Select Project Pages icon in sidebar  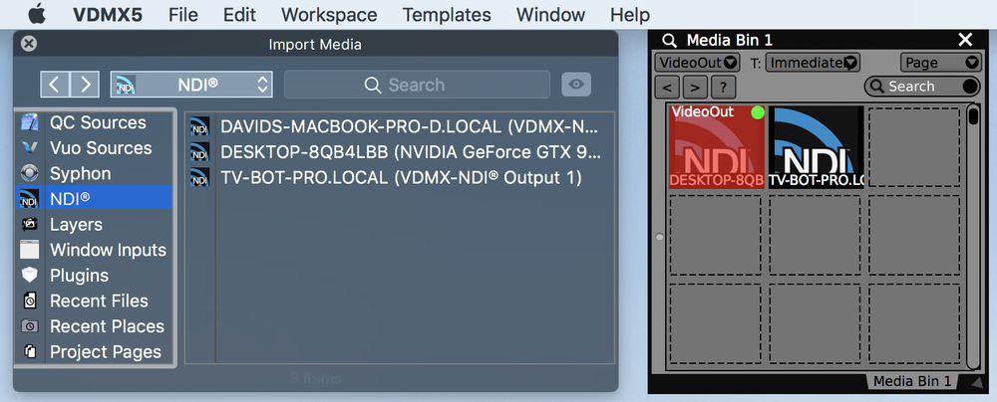coord(29,351)
